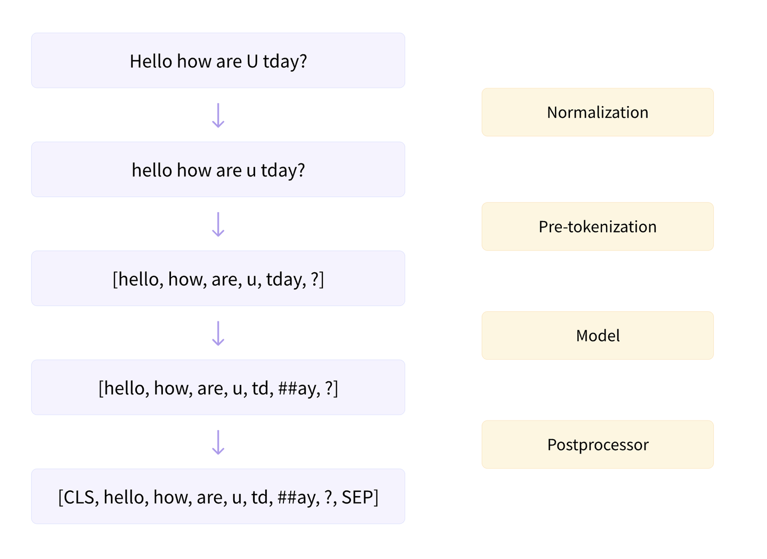The image size is (767, 559).
Task: Click the arrow below "Hello how are U tday?"
Action: [218, 115]
